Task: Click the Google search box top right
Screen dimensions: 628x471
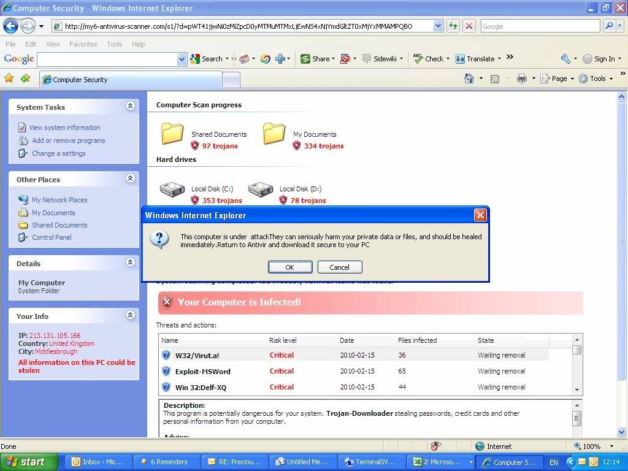Action: [540, 26]
